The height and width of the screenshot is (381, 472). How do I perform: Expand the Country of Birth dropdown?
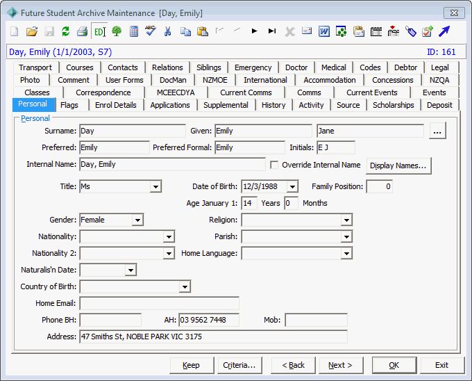pos(185,286)
